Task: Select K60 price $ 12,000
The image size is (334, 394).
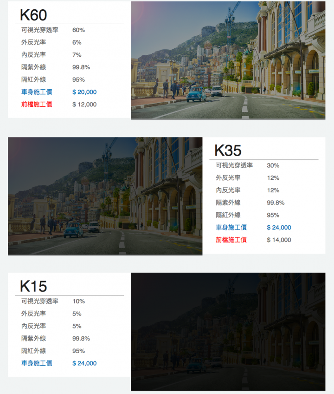Action: point(84,104)
